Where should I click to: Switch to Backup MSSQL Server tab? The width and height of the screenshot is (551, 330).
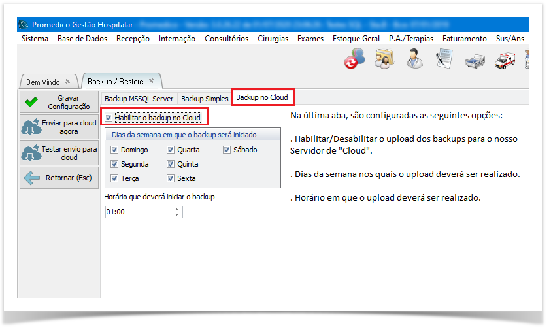pos(139,99)
